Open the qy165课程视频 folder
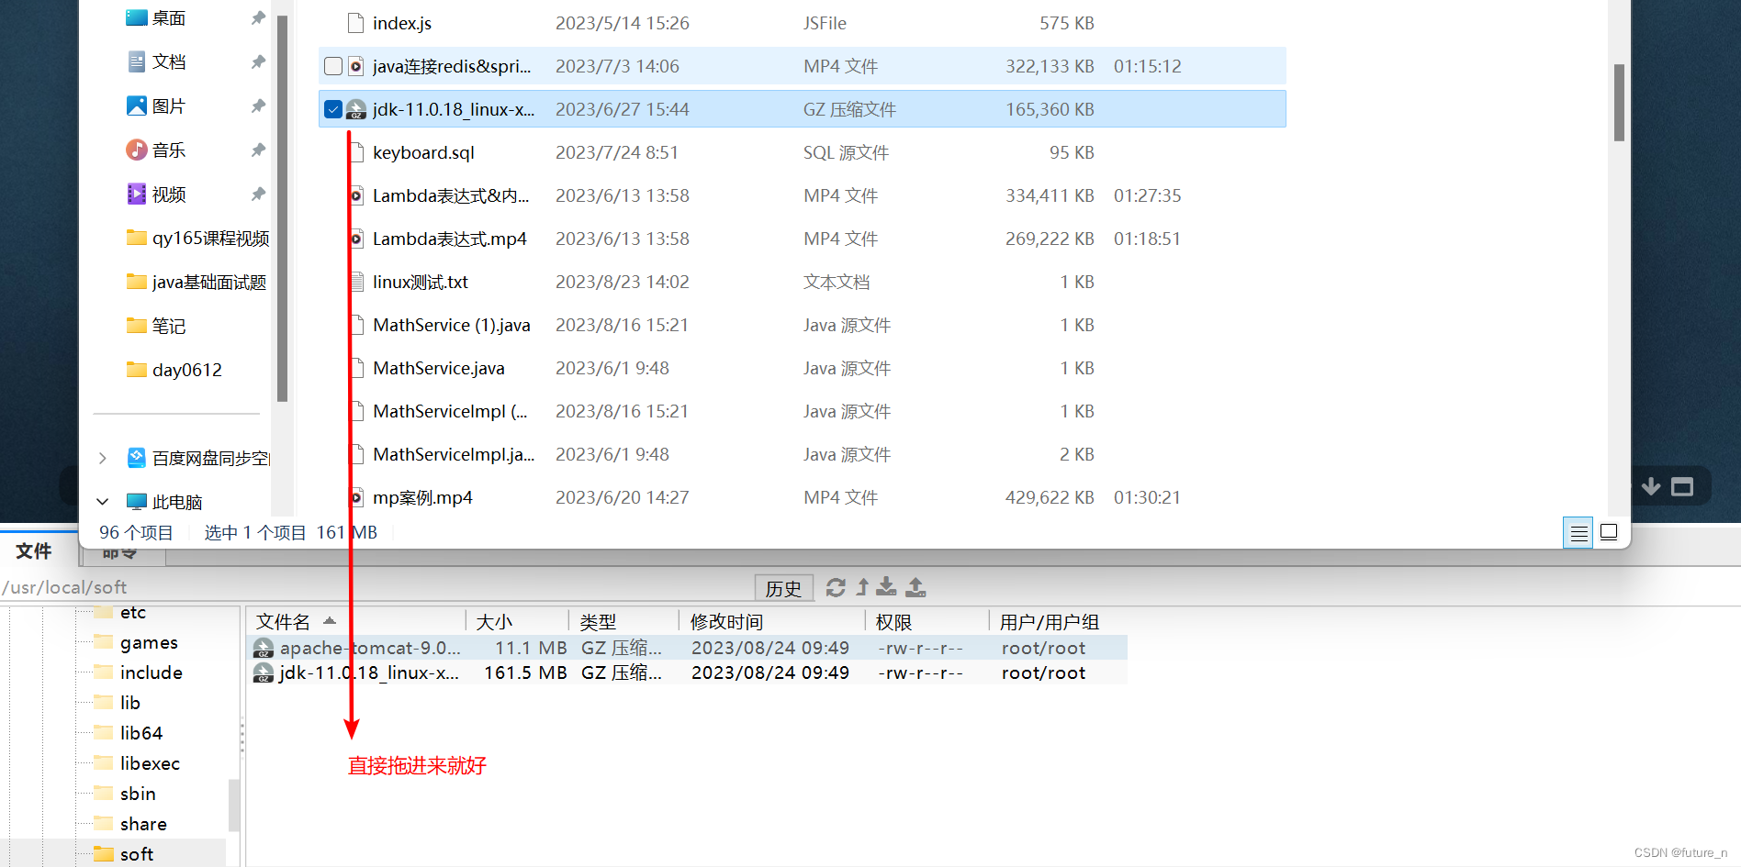1741x867 pixels. click(x=197, y=239)
